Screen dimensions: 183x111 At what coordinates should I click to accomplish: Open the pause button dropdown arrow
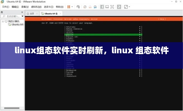[72, 7]
